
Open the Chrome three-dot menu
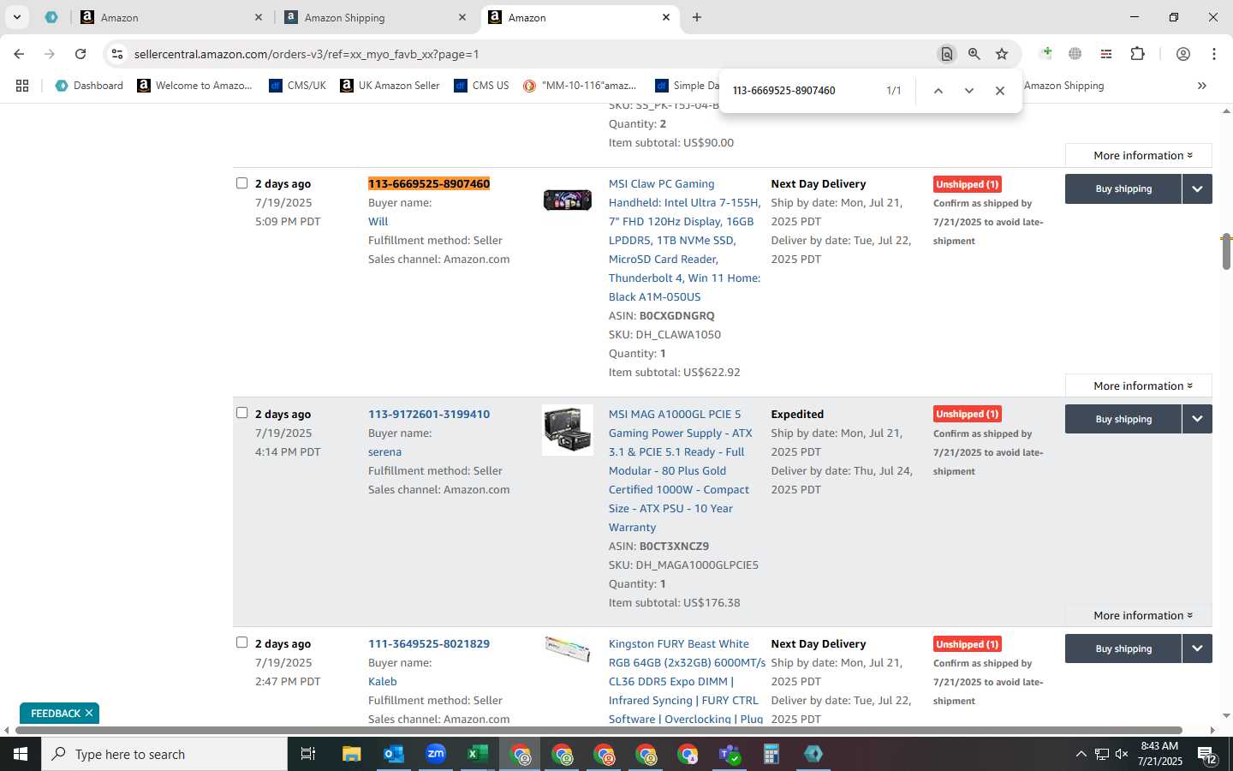click(x=1214, y=54)
